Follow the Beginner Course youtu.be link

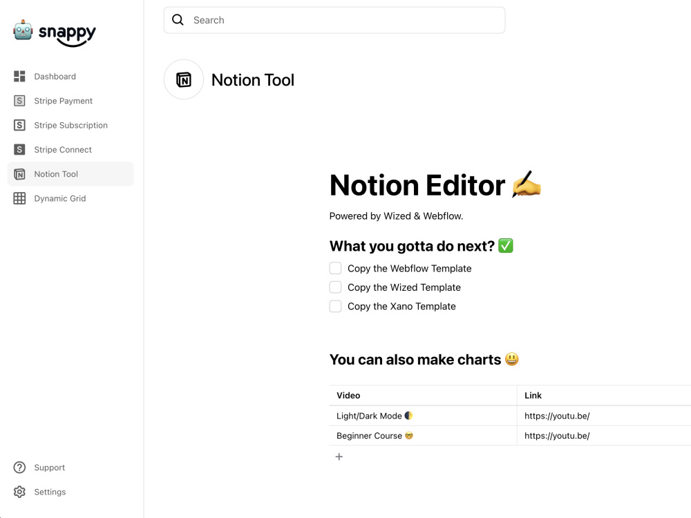pos(557,436)
